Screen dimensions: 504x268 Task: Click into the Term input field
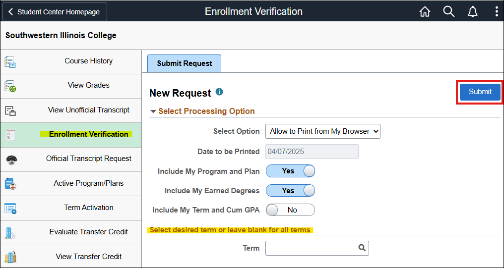pyautogui.click(x=311, y=248)
